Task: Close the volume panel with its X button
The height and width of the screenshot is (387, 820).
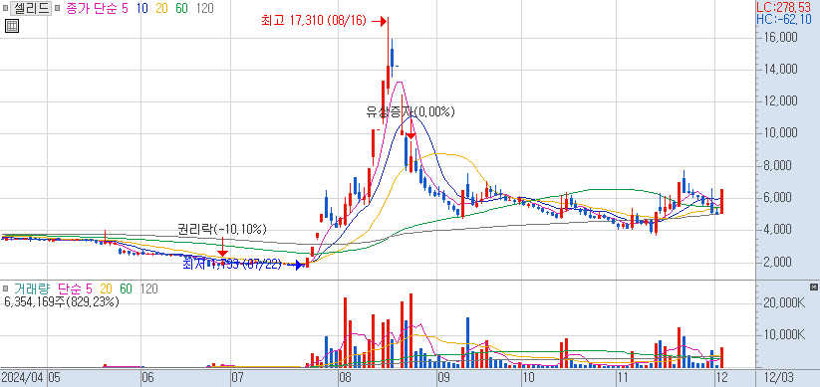Action: [x=813, y=287]
